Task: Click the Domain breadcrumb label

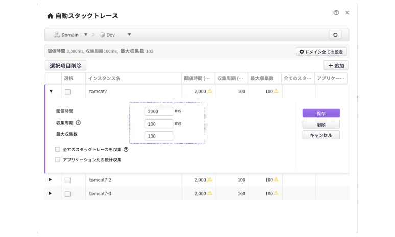Action: point(70,35)
